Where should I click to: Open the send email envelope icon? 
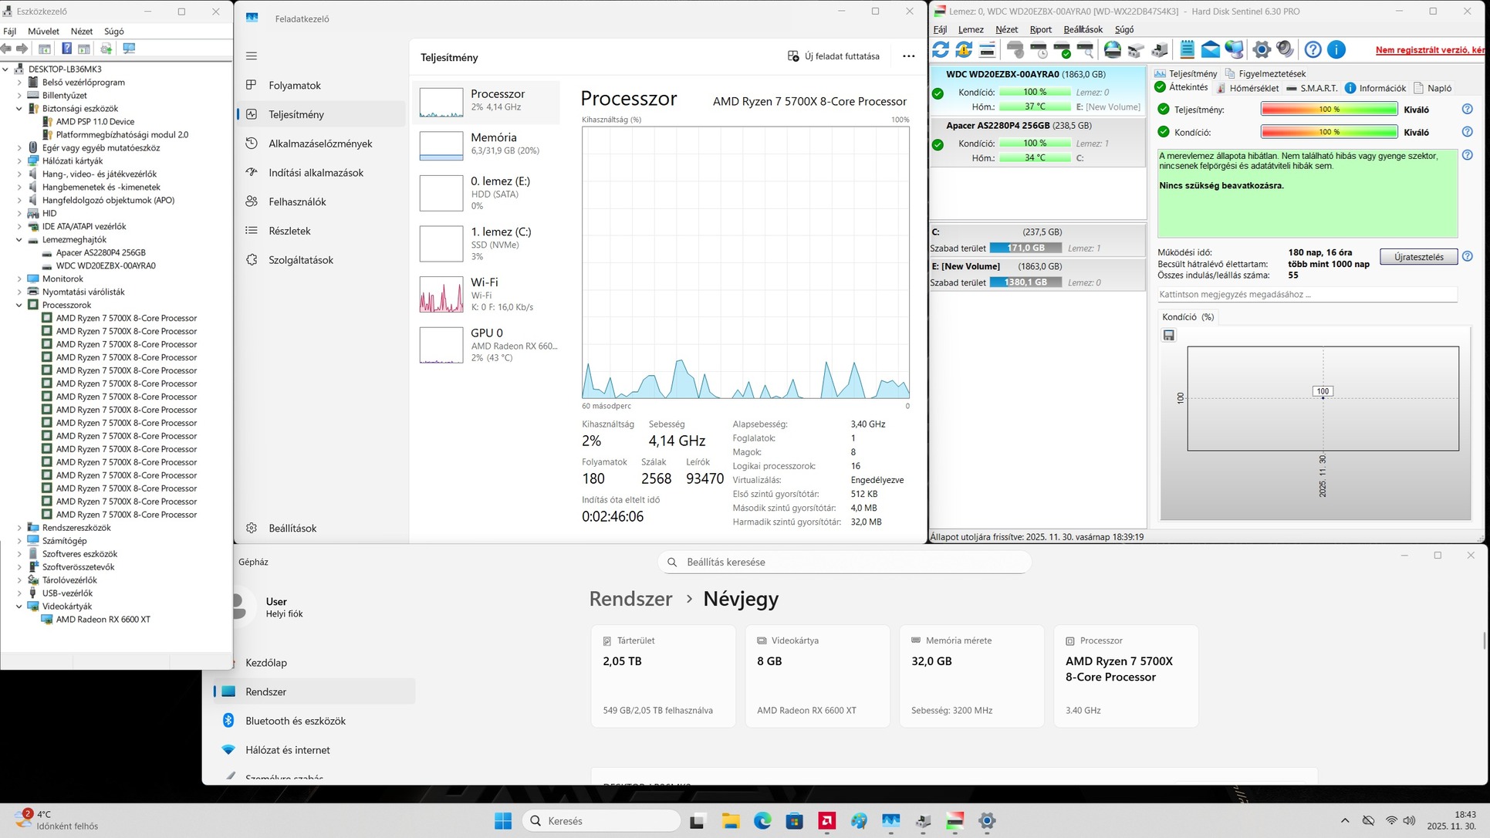pyautogui.click(x=1210, y=50)
